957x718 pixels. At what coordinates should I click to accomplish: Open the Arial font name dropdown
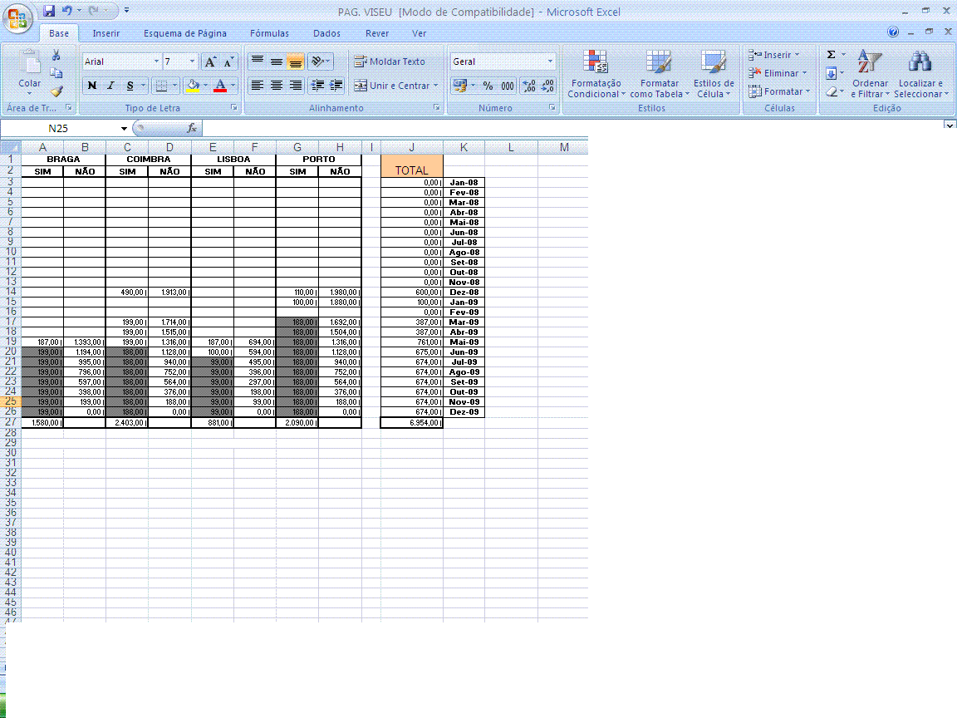pyautogui.click(x=156, y=61)
